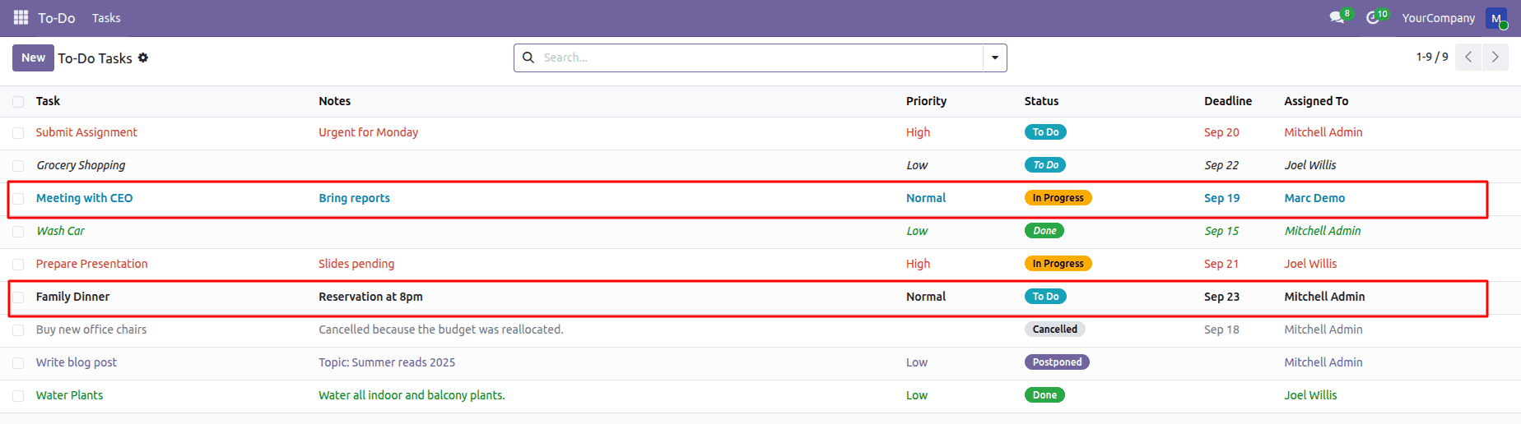This screenshot has height=424, width=1521.
Task: Click the To Do badge for Family Dinner
Action: pyautogui.click(x=1045, y=297)
